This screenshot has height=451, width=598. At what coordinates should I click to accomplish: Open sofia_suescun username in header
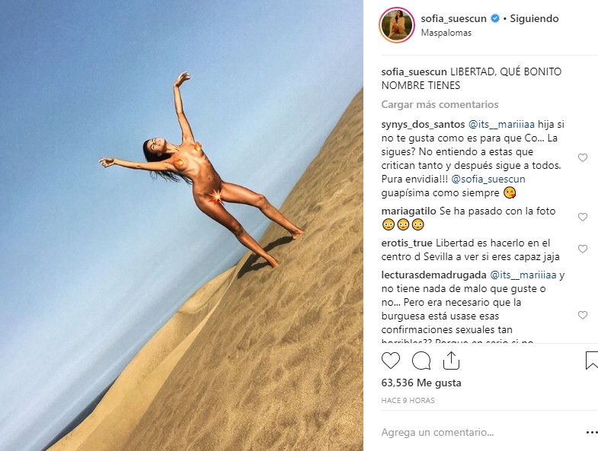tap(453, 19)
